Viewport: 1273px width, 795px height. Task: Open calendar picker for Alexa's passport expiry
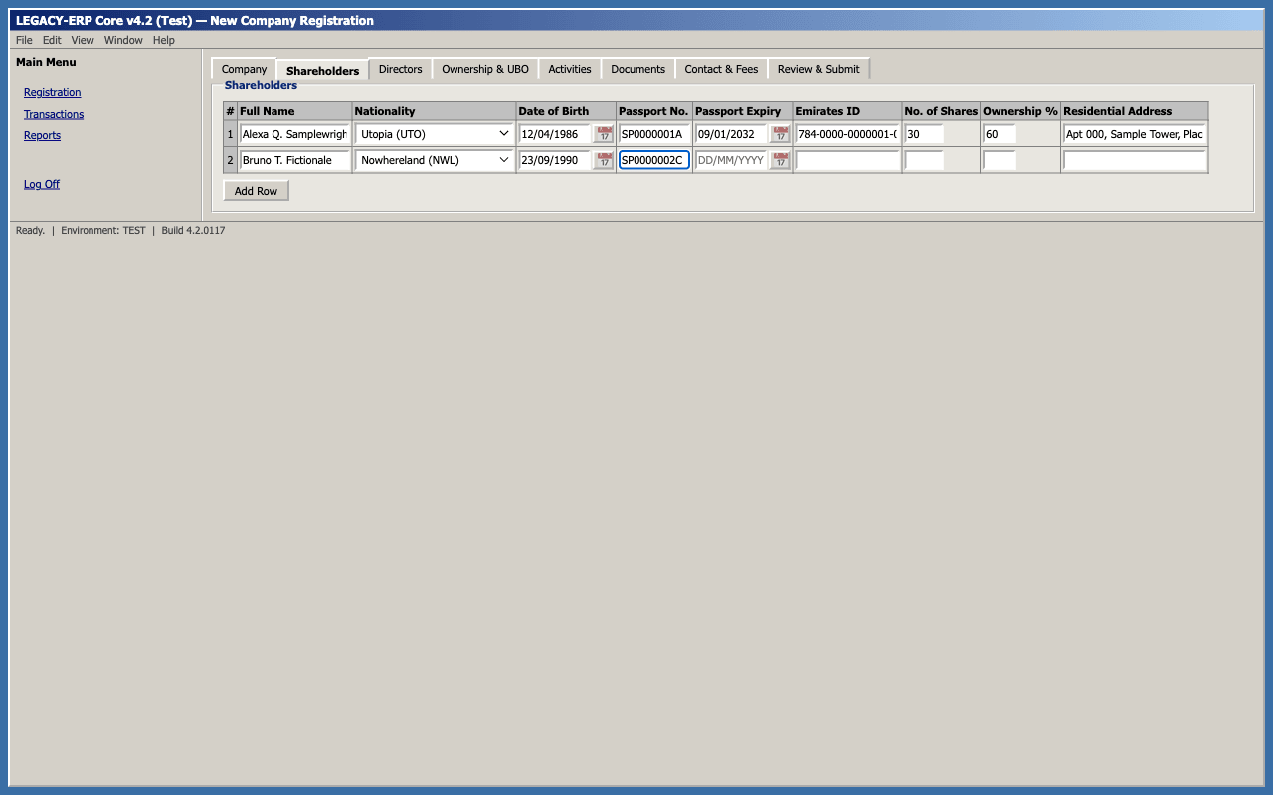pos(781,134)
